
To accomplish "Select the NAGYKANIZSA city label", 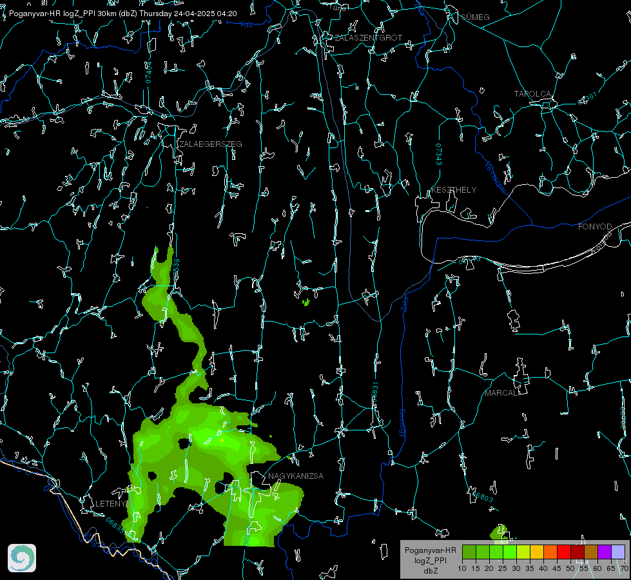I will click(296, 476).
